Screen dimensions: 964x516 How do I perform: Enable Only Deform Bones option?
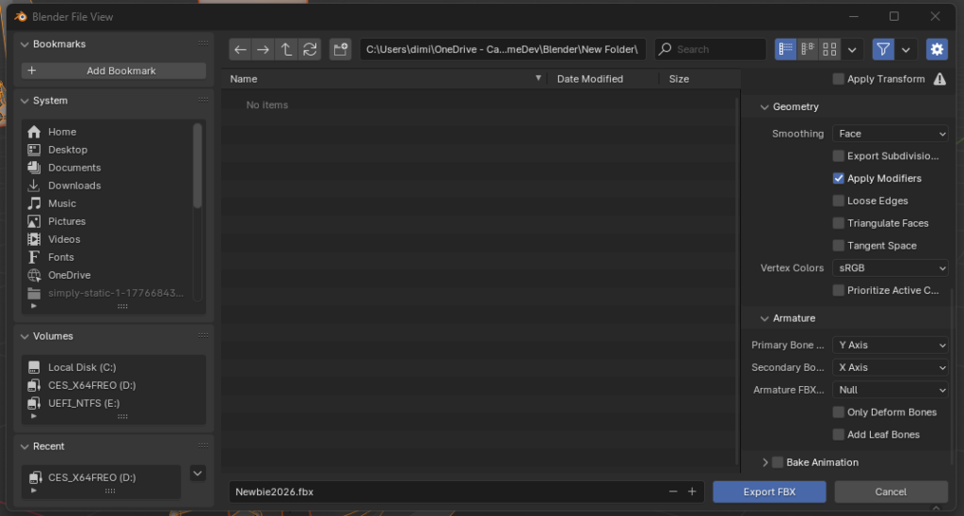pyautogui.click(x=838, y=412)
